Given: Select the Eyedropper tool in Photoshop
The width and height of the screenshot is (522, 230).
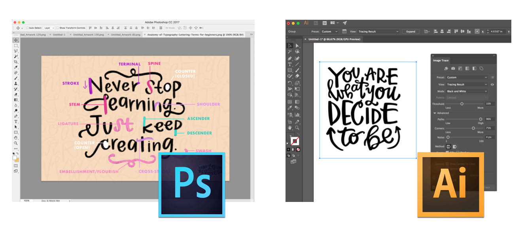Looking at the screenshot, I should click(16, 68).
